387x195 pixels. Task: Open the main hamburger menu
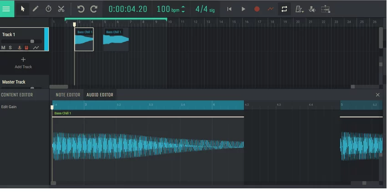pos(7,9)
